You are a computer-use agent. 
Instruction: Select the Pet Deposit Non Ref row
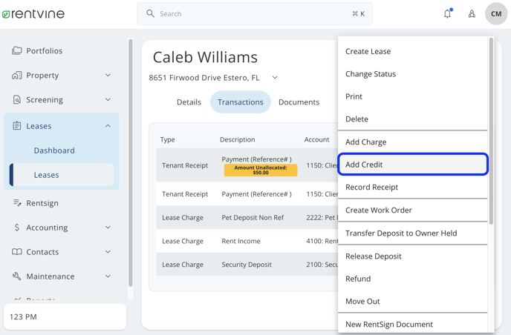[247, 218]
